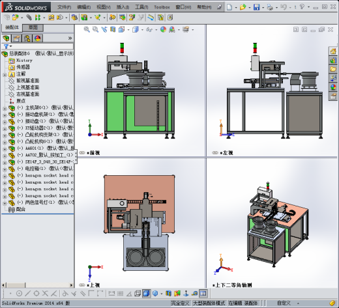
Task: Switch to the 装配体 tab
Action: click(12, 27)
